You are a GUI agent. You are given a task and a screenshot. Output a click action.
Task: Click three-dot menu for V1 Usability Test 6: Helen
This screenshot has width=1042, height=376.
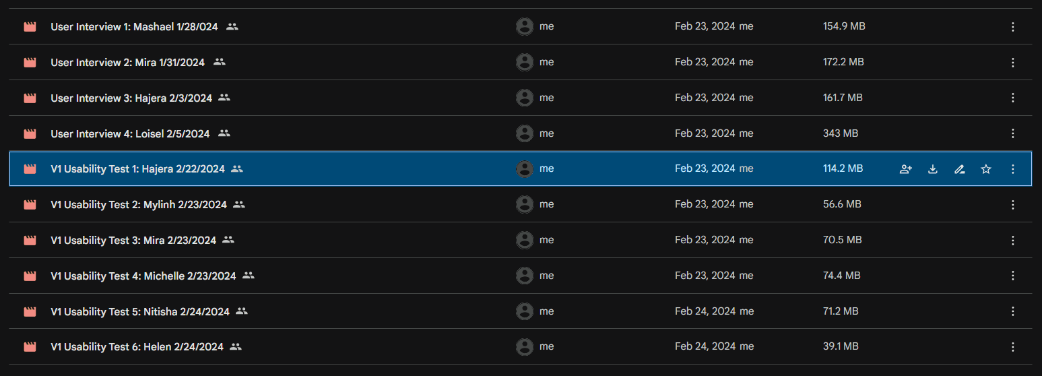[1013, 347]
